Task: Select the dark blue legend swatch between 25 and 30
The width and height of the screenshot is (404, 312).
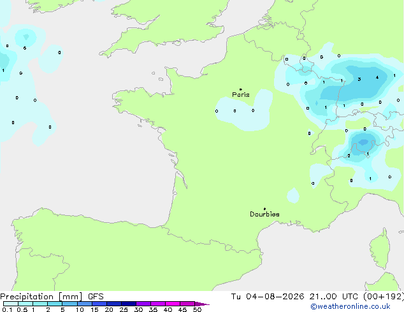Action: pyautogui.click(x=129, y=304)
